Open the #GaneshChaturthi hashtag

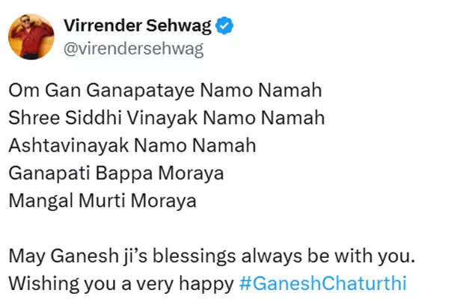click(323, 285)
